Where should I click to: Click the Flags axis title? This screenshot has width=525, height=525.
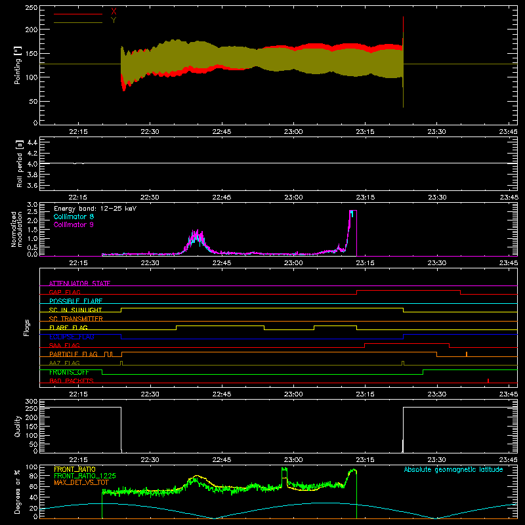[27, 327]
